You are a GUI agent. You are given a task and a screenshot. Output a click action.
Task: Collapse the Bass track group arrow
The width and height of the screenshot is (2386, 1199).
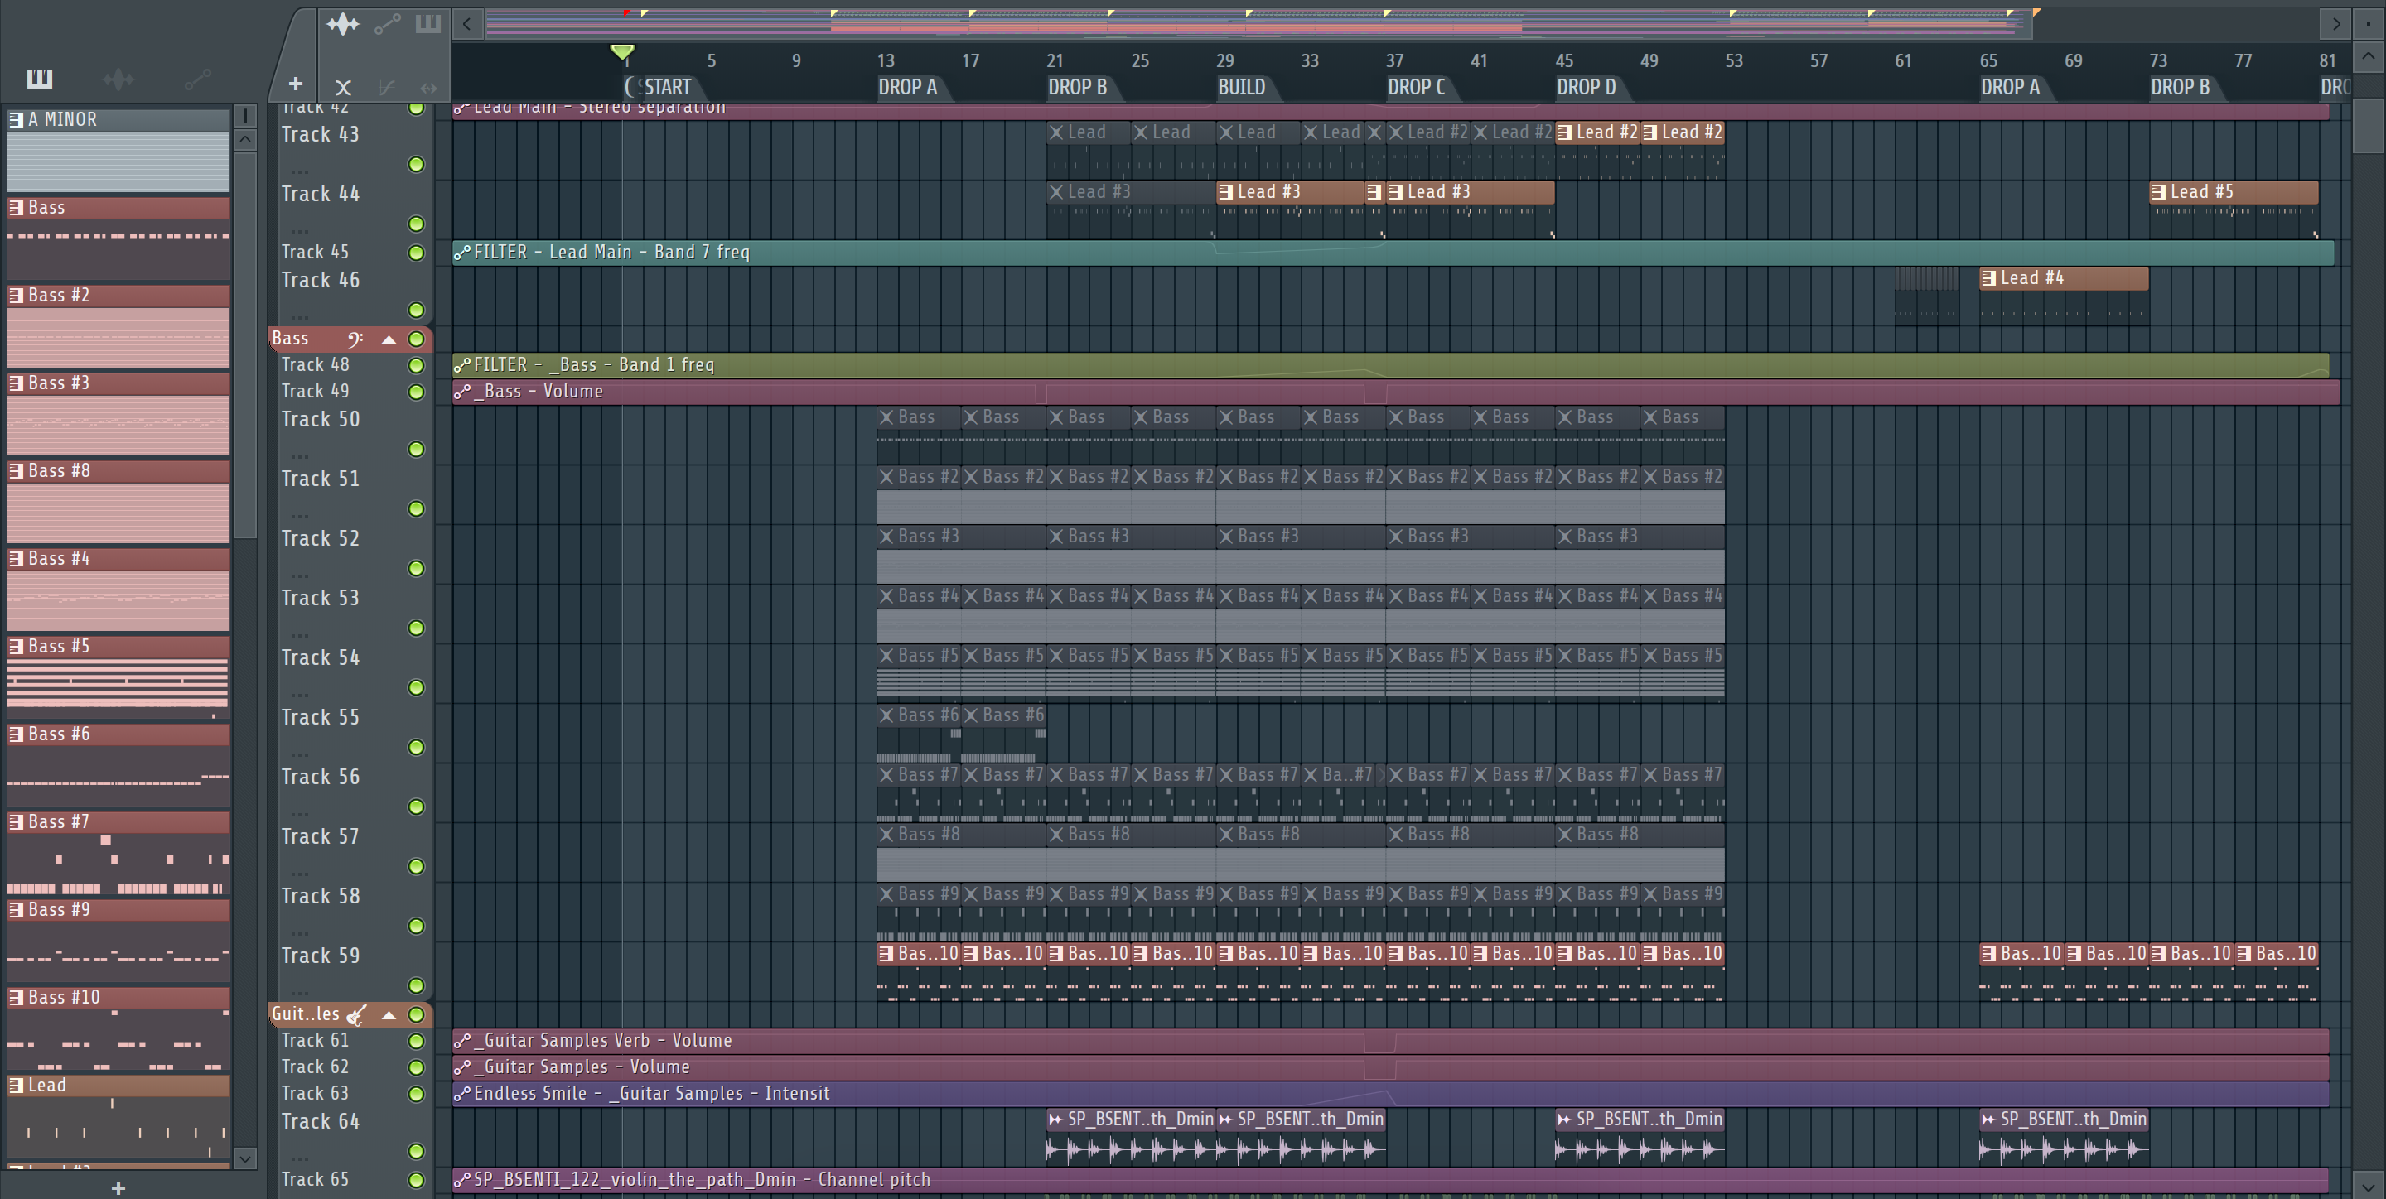pos(389,339)
